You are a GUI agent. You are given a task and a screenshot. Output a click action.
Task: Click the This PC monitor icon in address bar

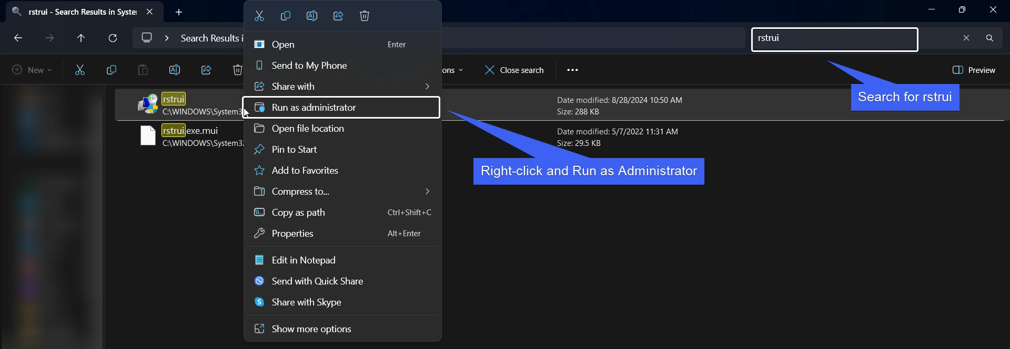[147, 38]
